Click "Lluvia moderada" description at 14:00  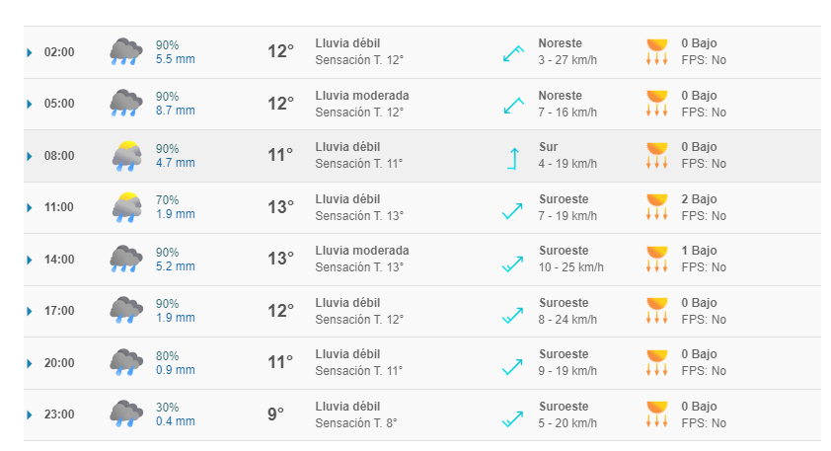pyautogui.click(x=361, y=251)
